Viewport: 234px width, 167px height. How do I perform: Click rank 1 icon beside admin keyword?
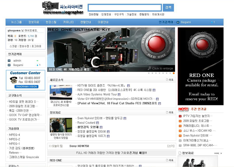9,61
